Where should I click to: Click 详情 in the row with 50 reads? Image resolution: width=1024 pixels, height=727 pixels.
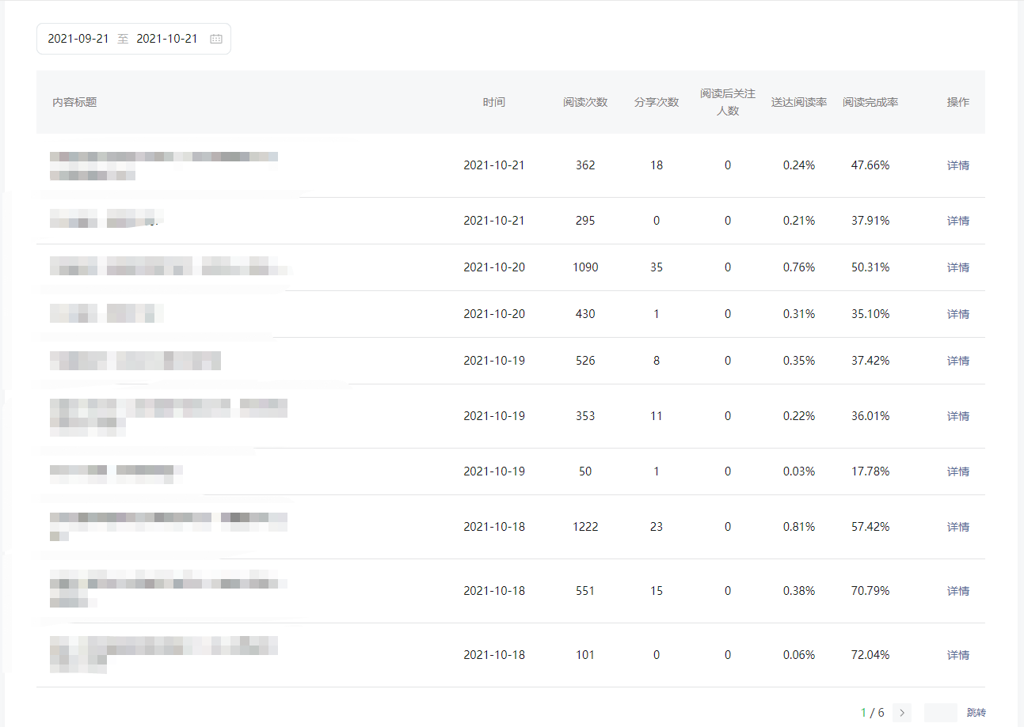957,471
